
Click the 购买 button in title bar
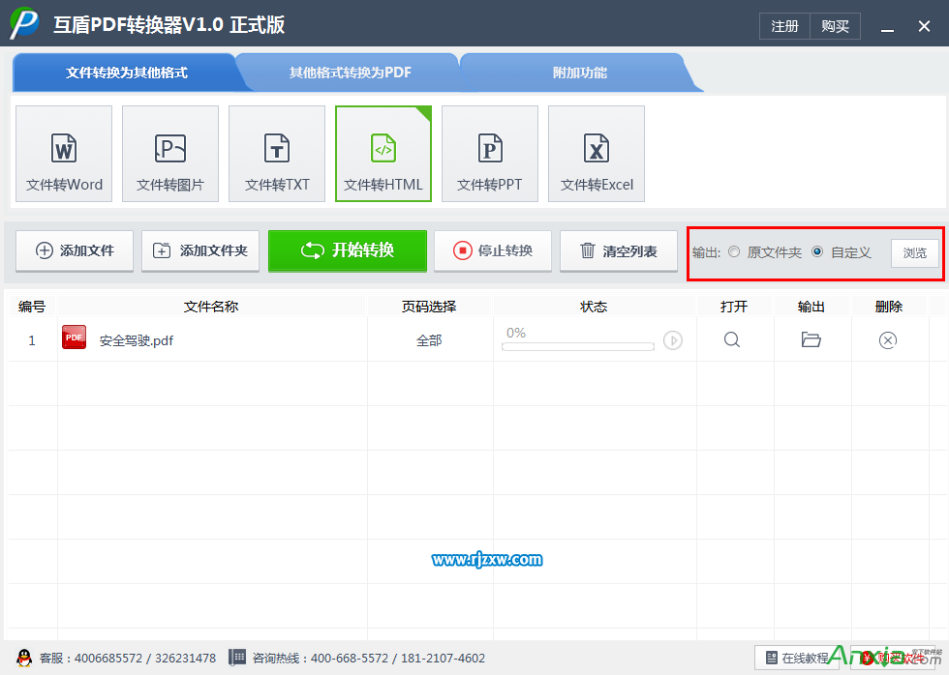pos(835,26)
